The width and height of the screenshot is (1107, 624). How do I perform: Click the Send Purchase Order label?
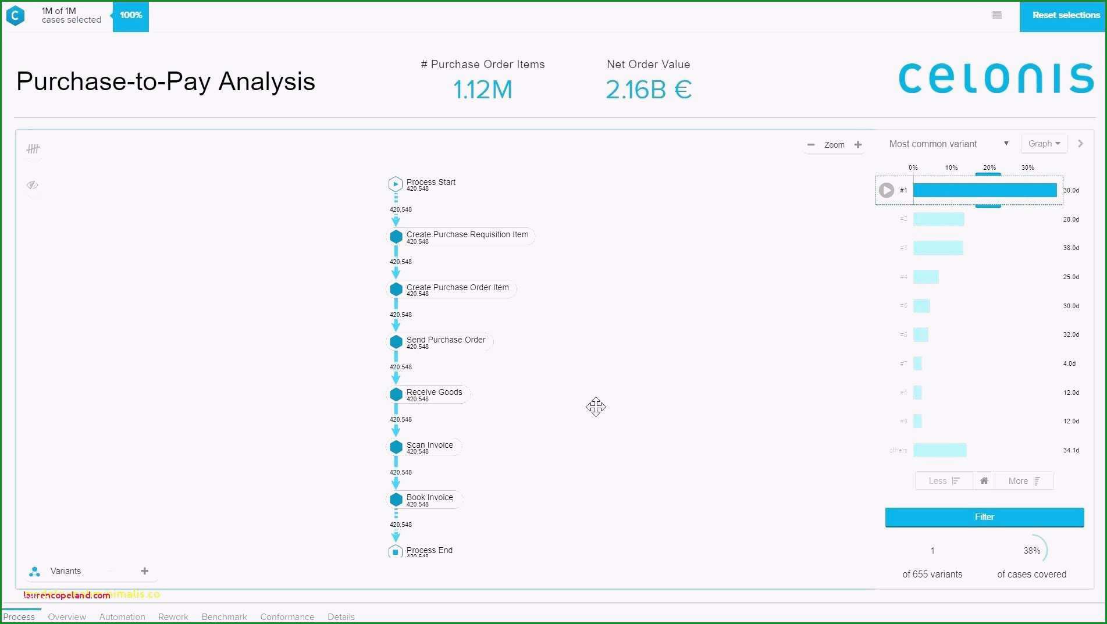[x=446, y=340]
